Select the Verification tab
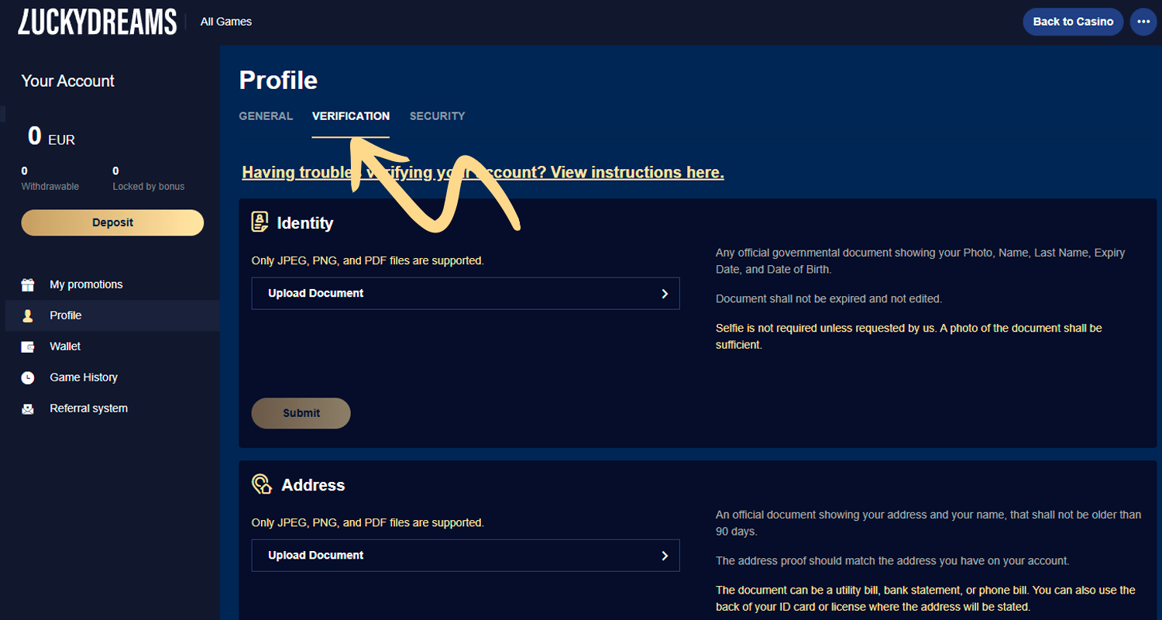 tap(350, 116)
